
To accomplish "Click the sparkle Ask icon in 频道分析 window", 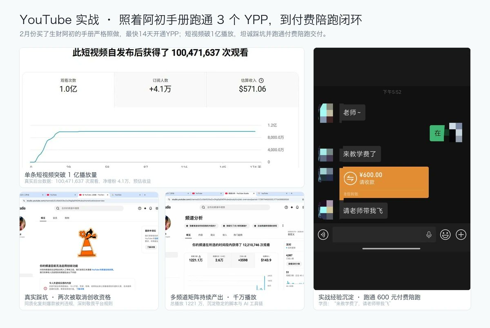I will pos(292,207).
